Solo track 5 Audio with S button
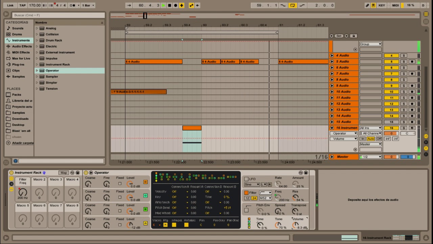 click(403, 62)
